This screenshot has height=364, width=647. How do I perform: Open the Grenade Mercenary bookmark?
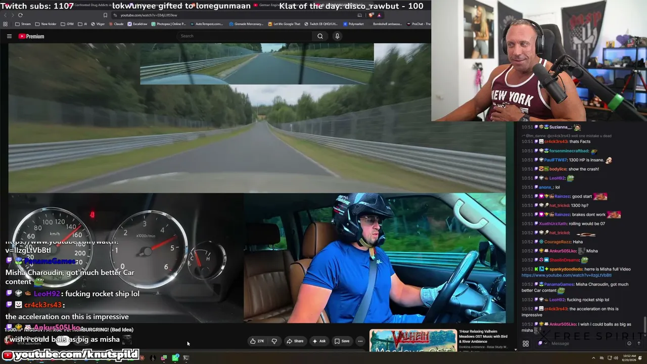click(246, 24)
